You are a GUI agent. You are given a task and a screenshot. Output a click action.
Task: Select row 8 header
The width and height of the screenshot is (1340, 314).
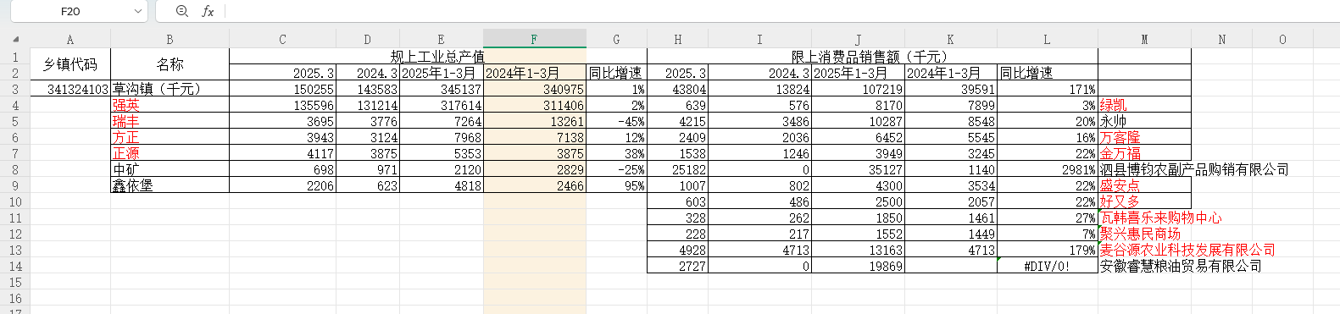pos(15,169)
